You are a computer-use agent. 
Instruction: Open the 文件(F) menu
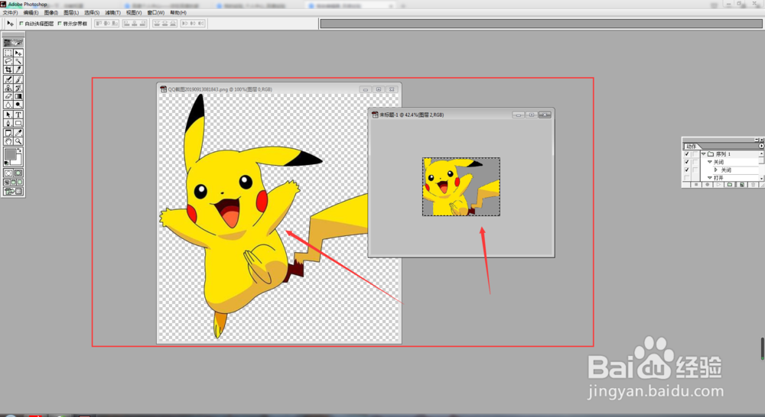[x=10, y=13]
